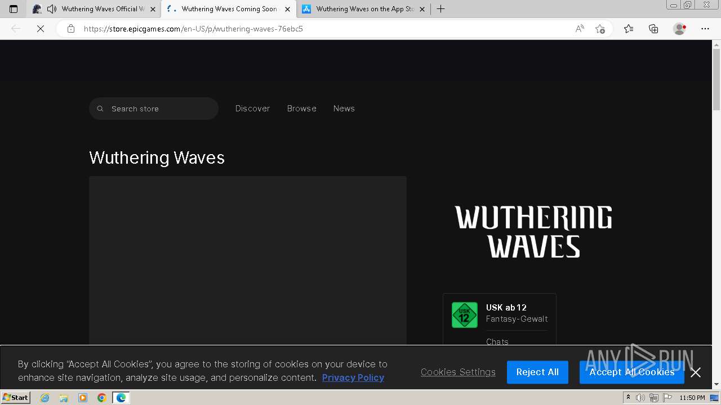This screenshot has height=405, width=721.
Task: Select Microsoft Edge taskbar button
Action: (x=121, y=398)
